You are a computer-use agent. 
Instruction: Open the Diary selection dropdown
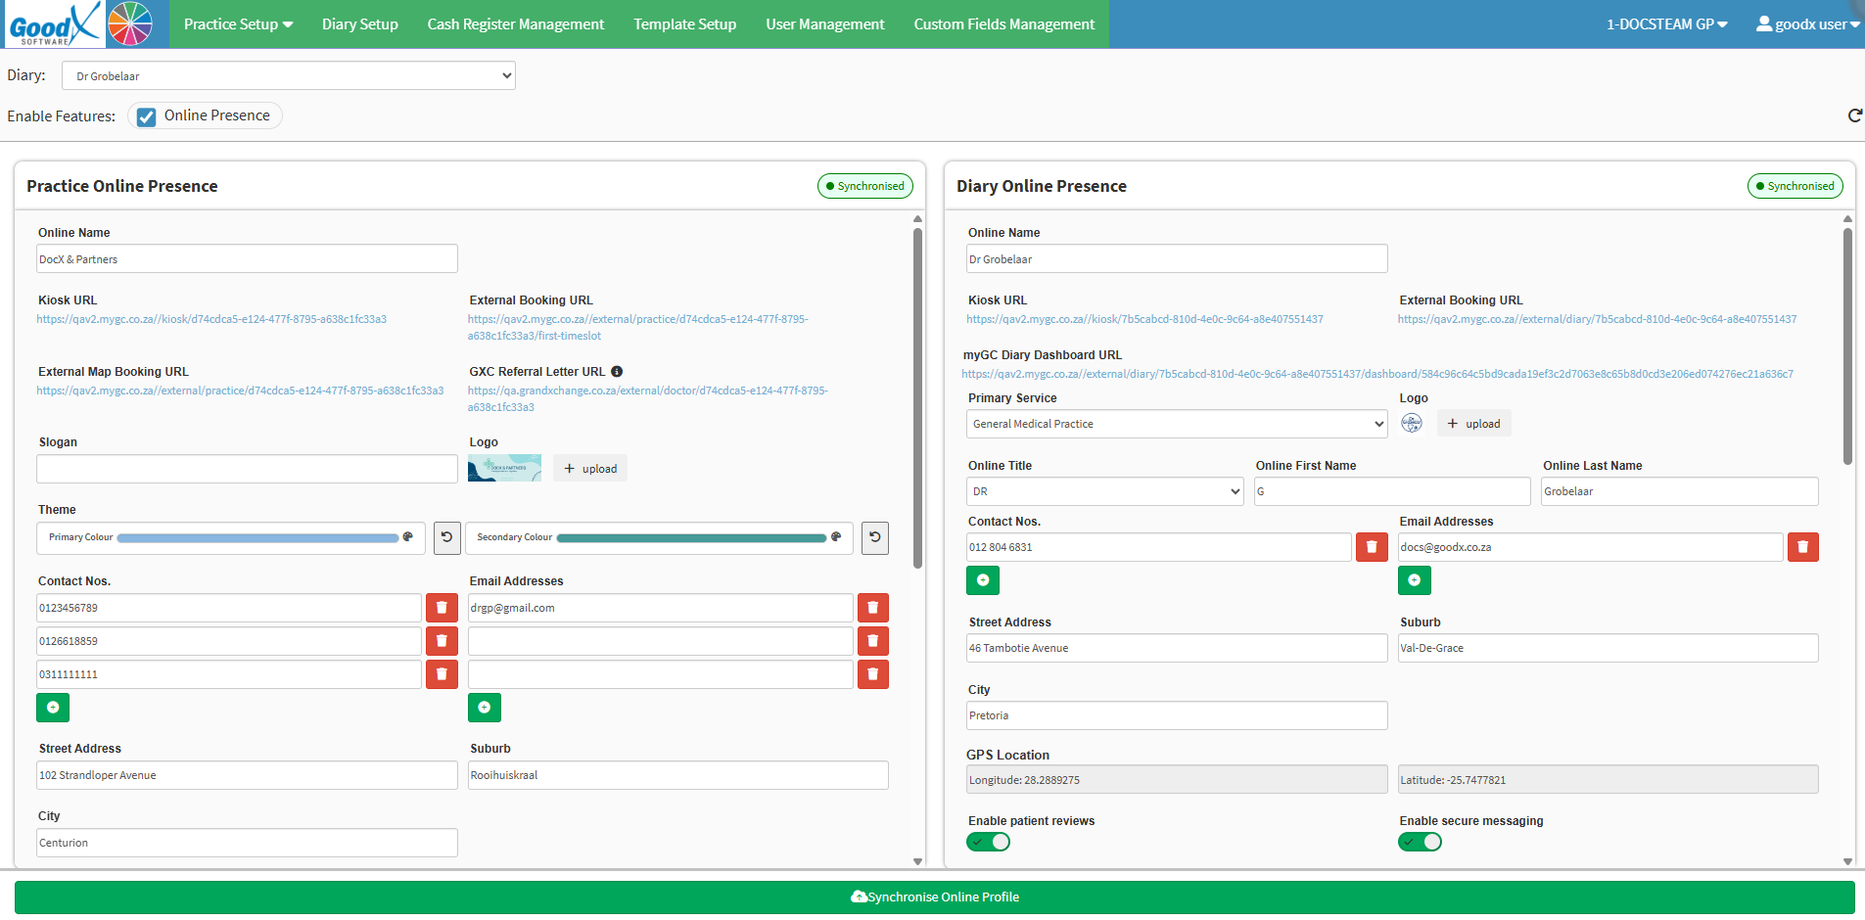coord(289,75)
